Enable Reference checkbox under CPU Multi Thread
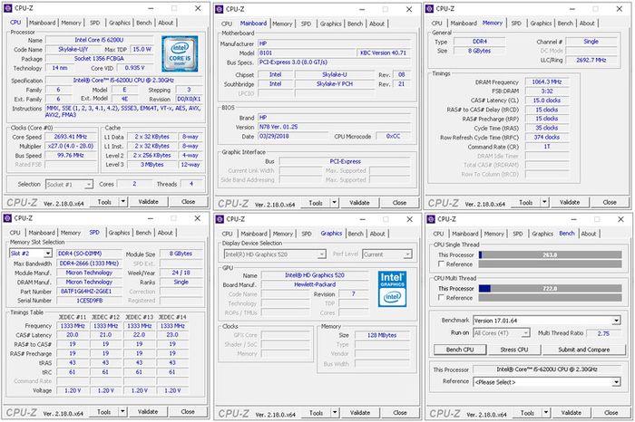This screenshot has height=422, width=635. pos(442,298)
